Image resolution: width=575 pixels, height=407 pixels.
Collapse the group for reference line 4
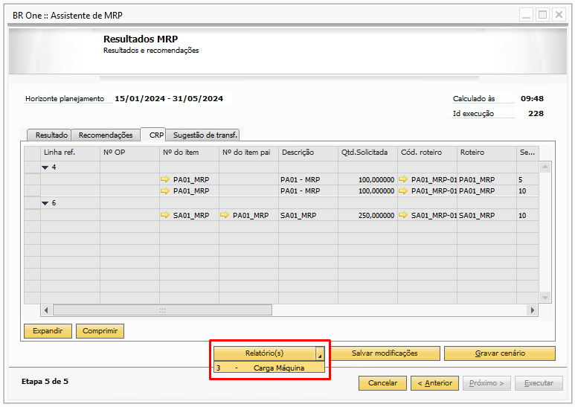(x=45, y=167)
